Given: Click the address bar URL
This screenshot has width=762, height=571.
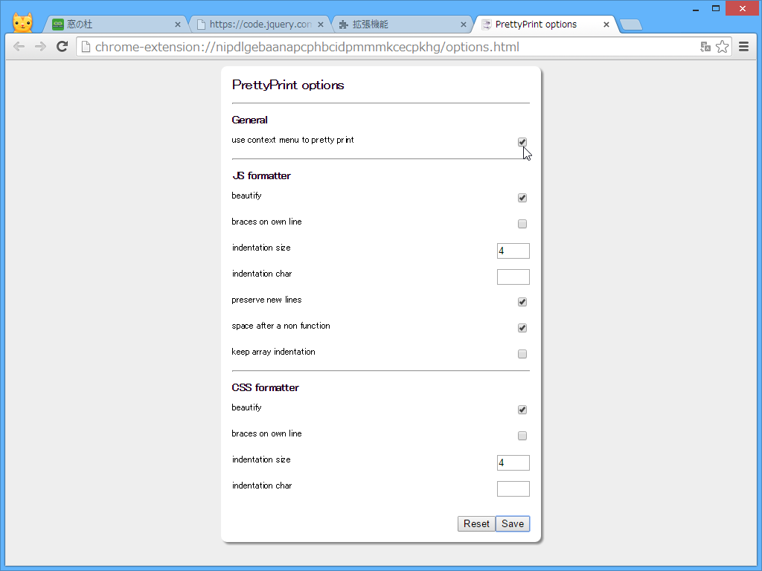Looking at the screenshot, I should [x=307, y=47].
